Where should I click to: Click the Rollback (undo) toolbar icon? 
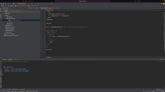[52, 4]
